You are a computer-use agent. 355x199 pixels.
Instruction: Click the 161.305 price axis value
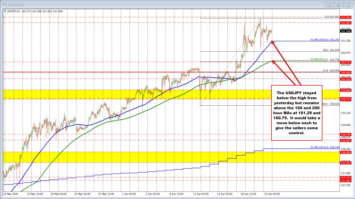pyautogui.click(x=346, y=41)
